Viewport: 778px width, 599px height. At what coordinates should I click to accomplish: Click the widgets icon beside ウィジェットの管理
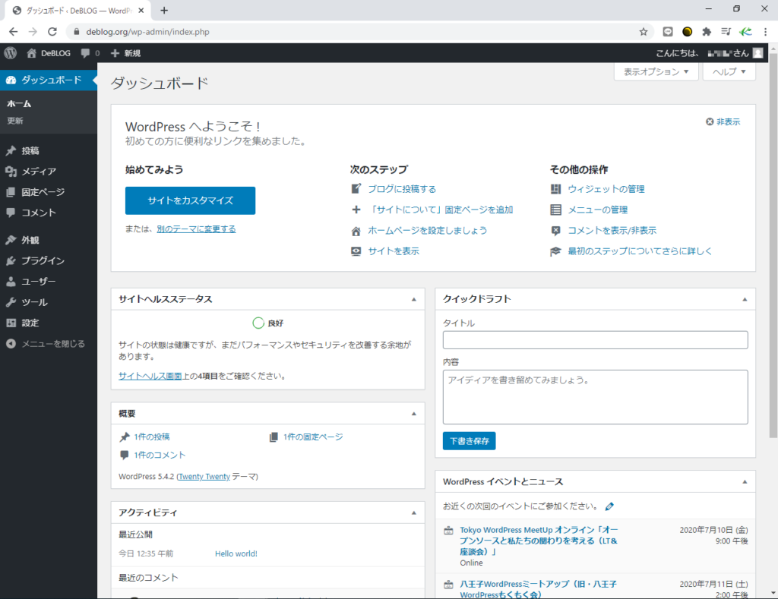pyautogui.click(x=555, y=189)
